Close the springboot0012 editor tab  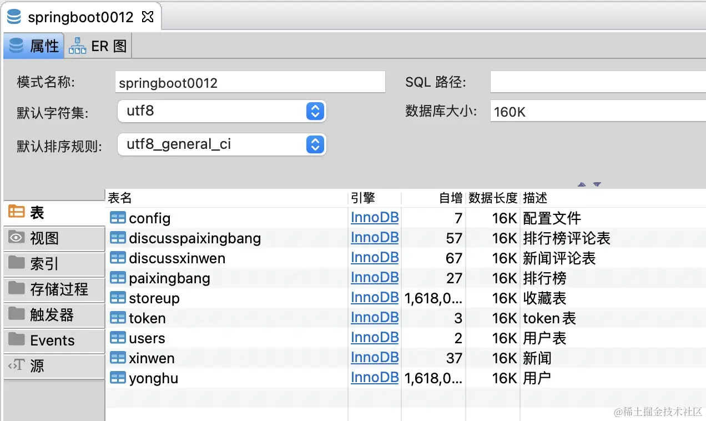pos(148,17)
